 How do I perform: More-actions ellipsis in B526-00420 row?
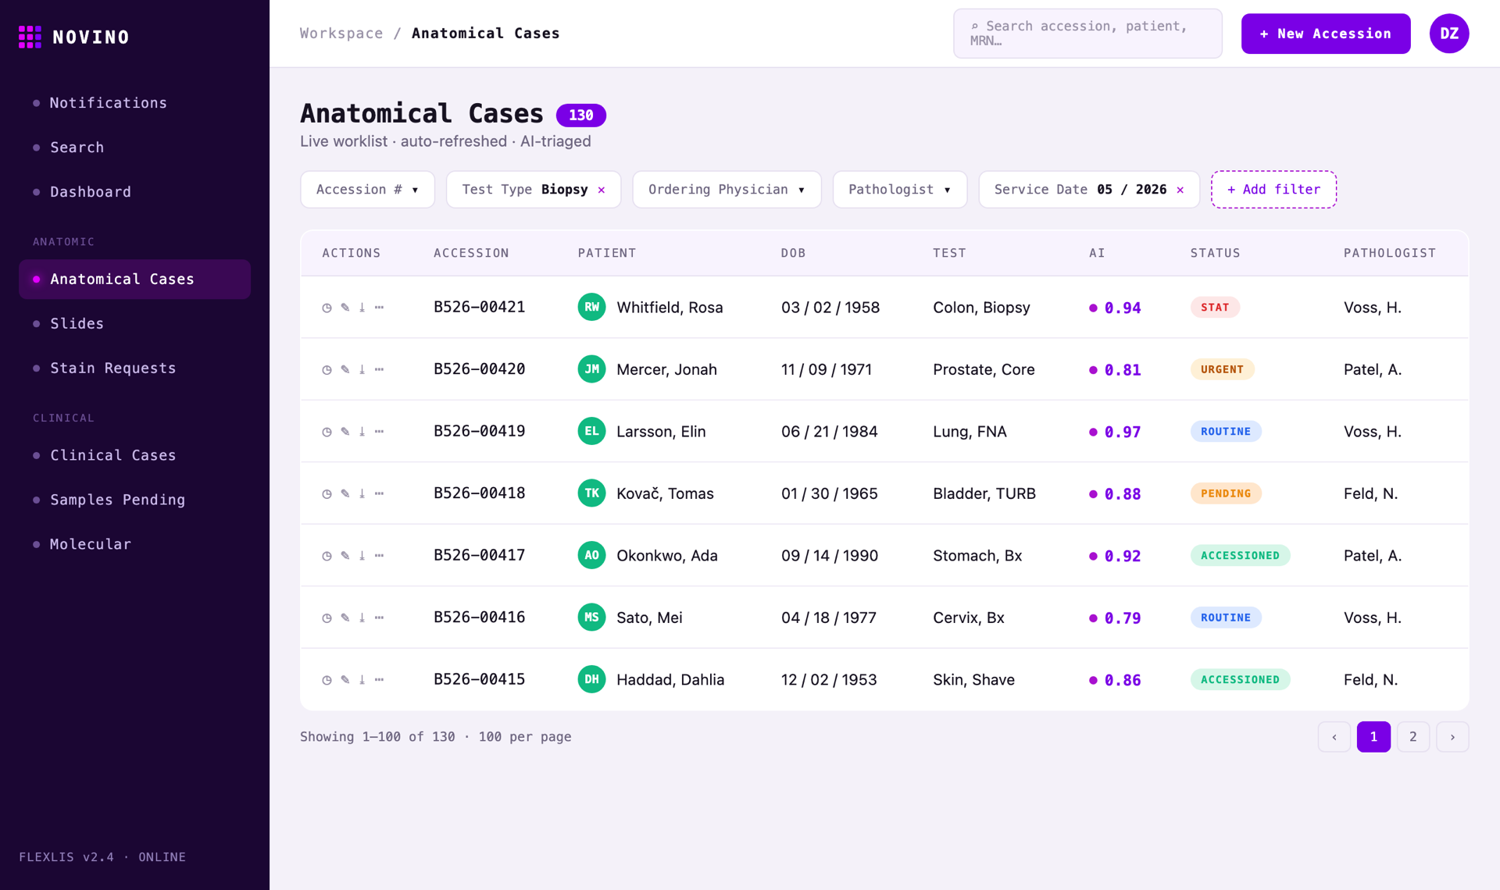click(380, 369)
